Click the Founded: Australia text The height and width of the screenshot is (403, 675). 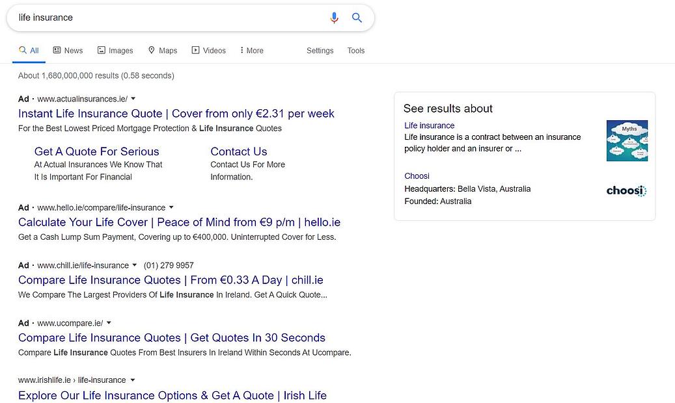[x=438, y=201]
